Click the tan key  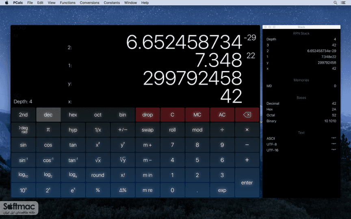pyautogui.click(x=73, y=145)
